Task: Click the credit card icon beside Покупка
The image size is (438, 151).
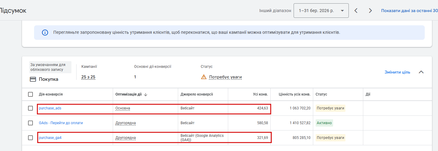Action: point(33,79)
